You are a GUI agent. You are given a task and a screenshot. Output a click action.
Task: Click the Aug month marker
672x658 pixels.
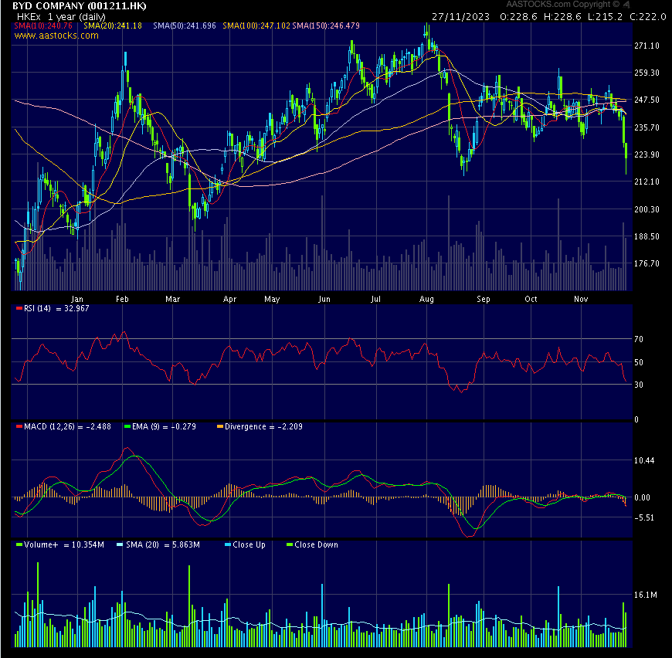(x=426, y=299)
